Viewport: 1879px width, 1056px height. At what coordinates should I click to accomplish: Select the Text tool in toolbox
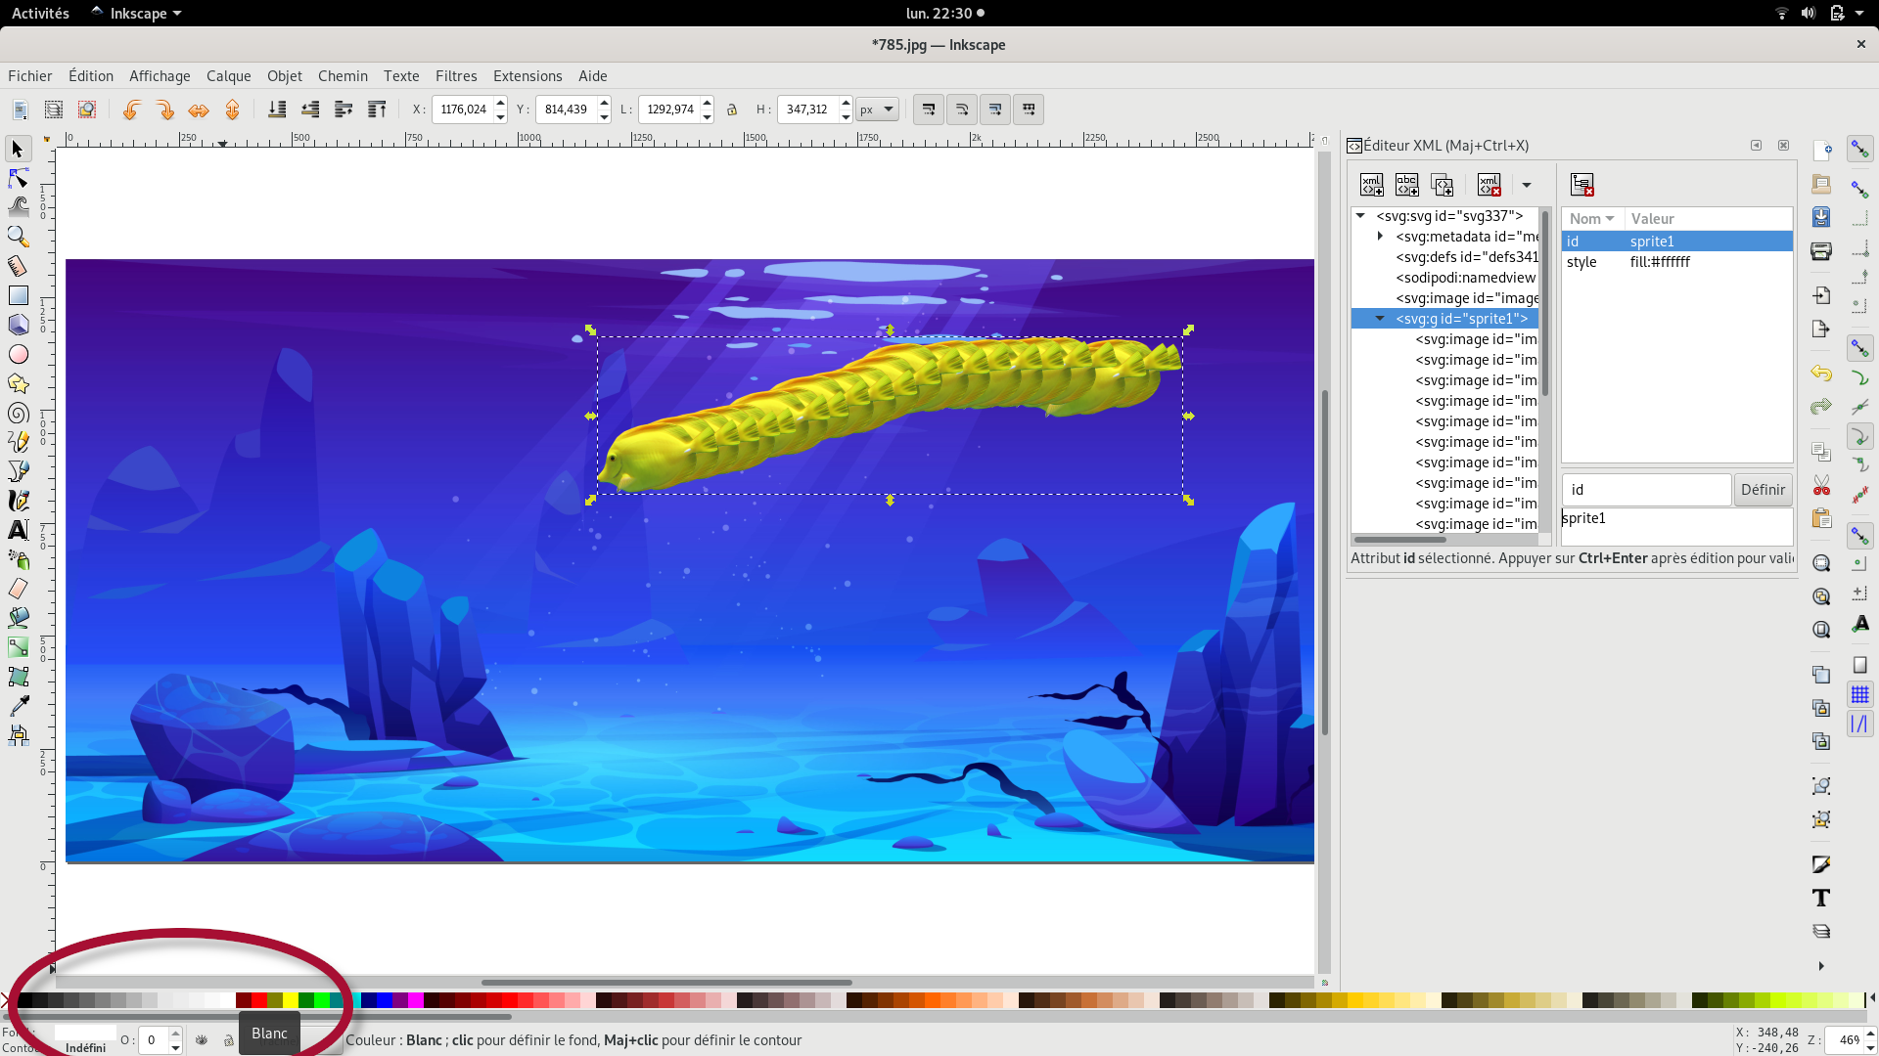[18, 530]
